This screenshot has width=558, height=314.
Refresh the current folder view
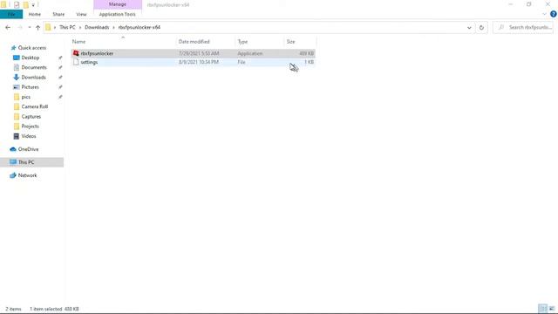point(481,27)
